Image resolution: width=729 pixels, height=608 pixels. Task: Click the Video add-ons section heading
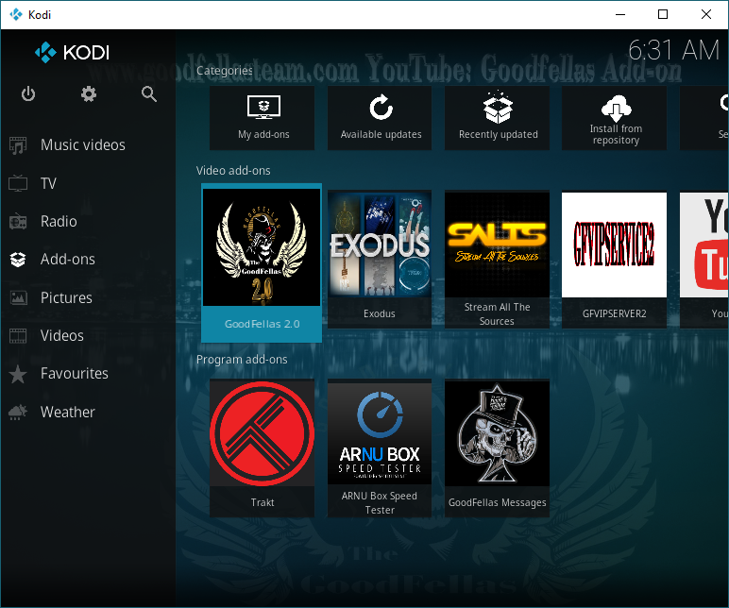[233, 171]
